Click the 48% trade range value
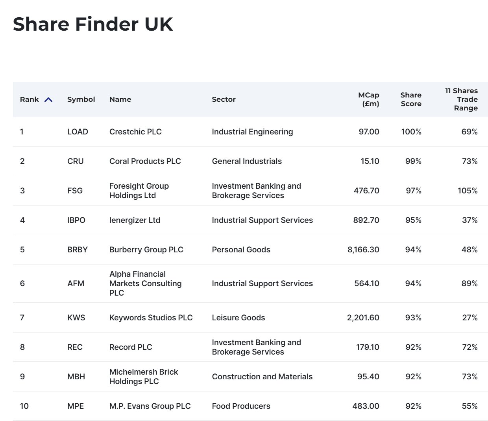Screen dimensions: 488x421 (470, 250)
